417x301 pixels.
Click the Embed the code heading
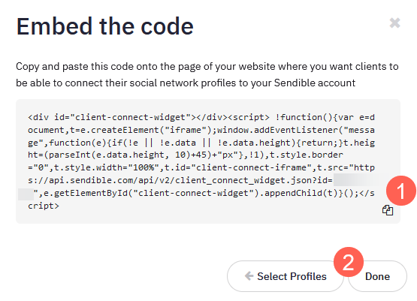pos(104,26)
